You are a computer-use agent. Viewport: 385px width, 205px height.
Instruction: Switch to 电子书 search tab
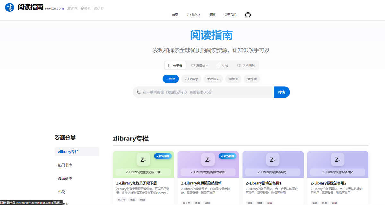pyautogui.click(x=175, y=65)
